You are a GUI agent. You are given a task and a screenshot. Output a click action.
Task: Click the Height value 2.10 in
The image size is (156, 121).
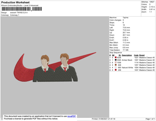[x=152, y=7]
